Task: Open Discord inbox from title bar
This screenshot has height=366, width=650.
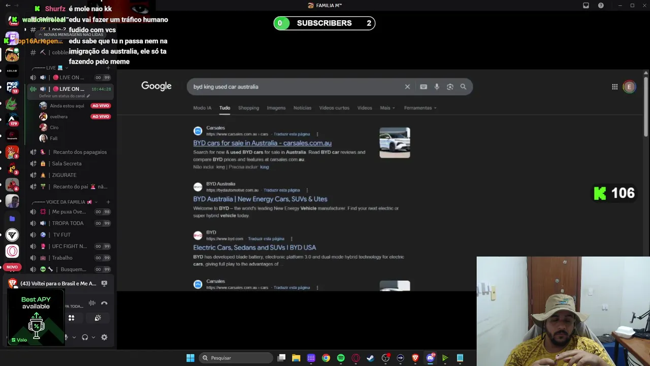Action: [x=586, y=6]
